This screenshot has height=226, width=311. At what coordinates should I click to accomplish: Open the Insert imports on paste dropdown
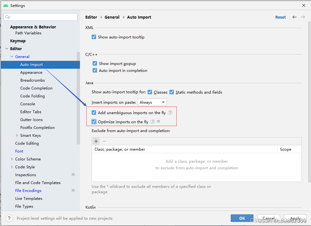(152, 102)
